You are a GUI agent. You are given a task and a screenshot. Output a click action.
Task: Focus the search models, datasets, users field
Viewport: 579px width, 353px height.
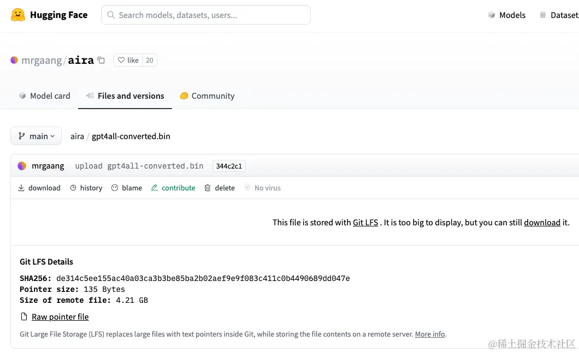coord(206,15)
